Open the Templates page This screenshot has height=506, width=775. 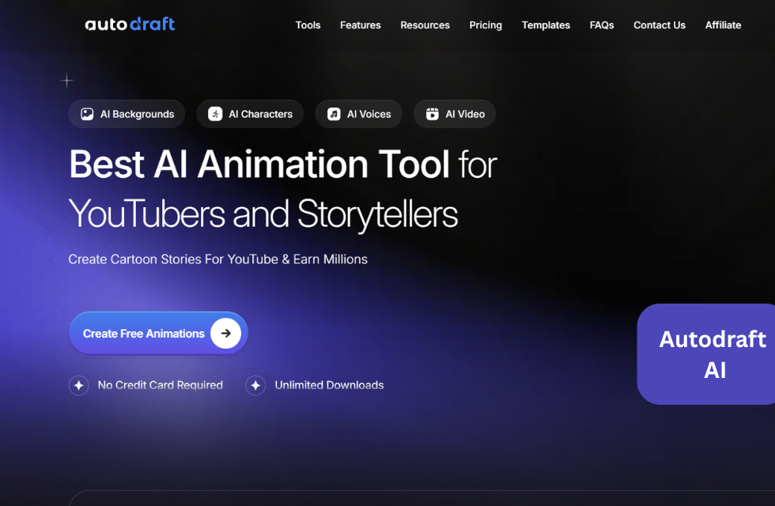point(546,25)
